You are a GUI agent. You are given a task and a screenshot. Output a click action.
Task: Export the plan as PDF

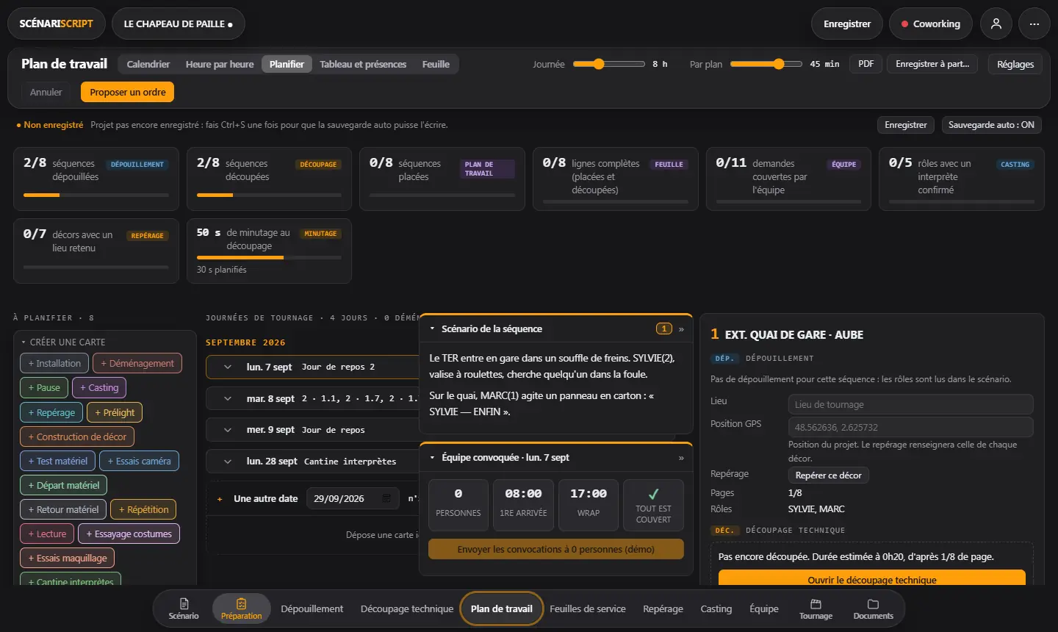coord(866,64)
